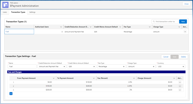Screen dimensions: 193x104
Task: Open Fee Type column header menu
Action: 150,27
